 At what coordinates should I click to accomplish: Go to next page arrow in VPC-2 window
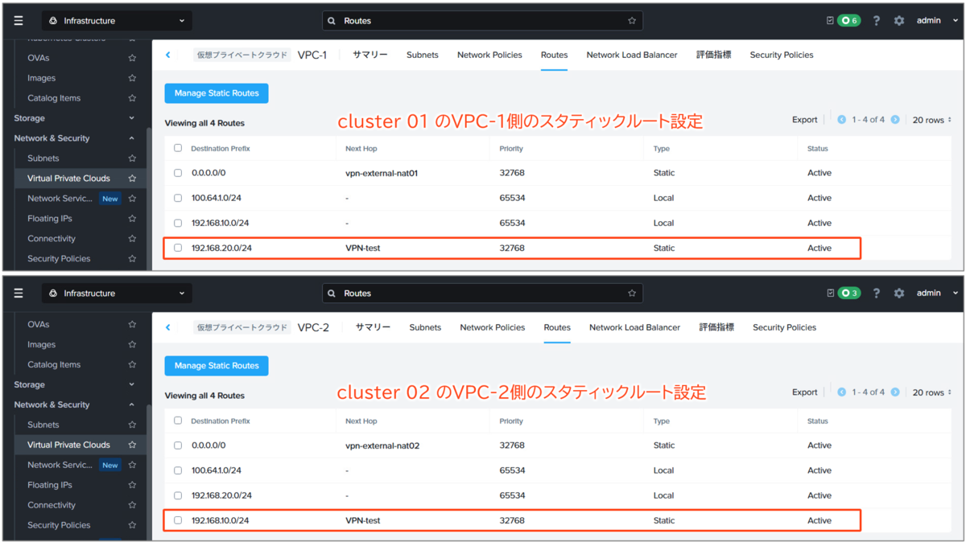pos(895,392)
